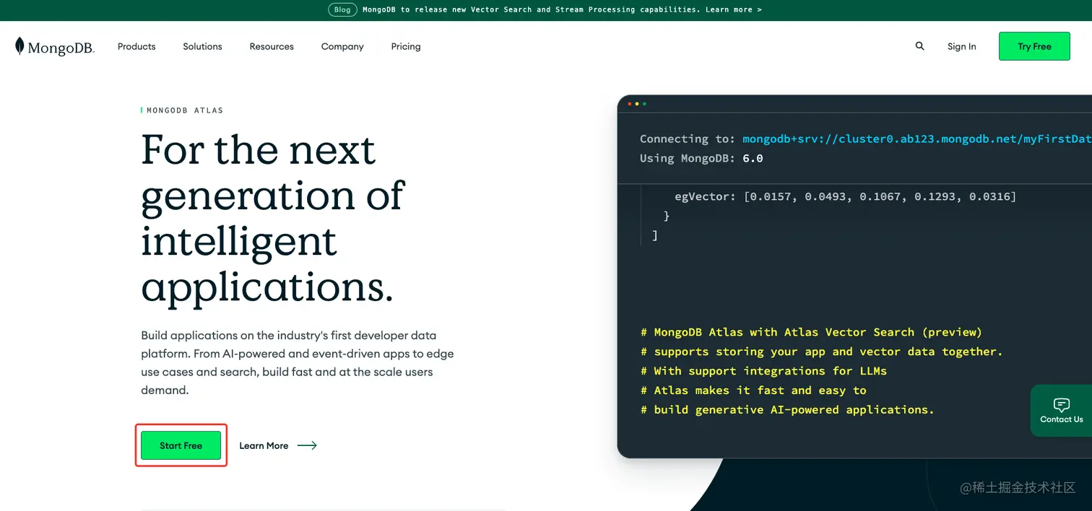
Task: Open the Company menu
Action: [342, 46]
